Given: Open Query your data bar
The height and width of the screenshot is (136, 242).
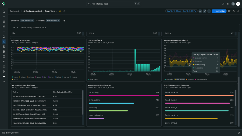Looking at the screenshot, I should pyautogui.click(x=10, y=133).
